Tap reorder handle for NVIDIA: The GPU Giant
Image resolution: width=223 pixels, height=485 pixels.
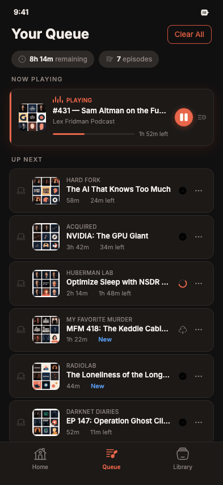tap(21, 237)
